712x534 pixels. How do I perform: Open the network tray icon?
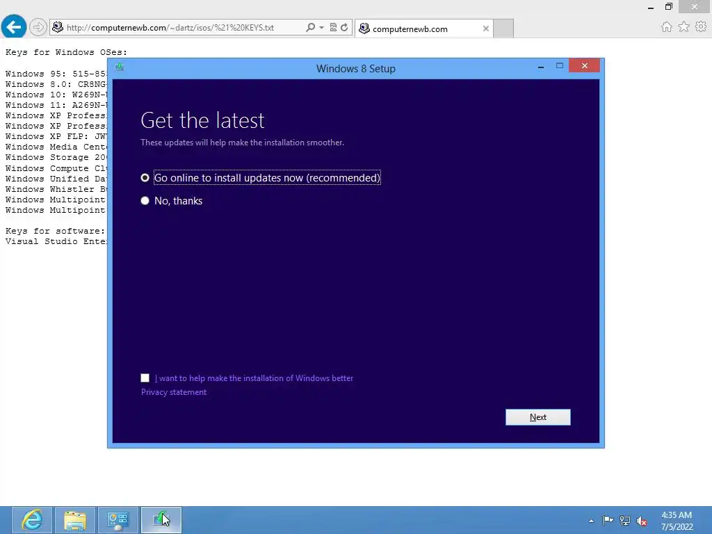pos(625,520)
